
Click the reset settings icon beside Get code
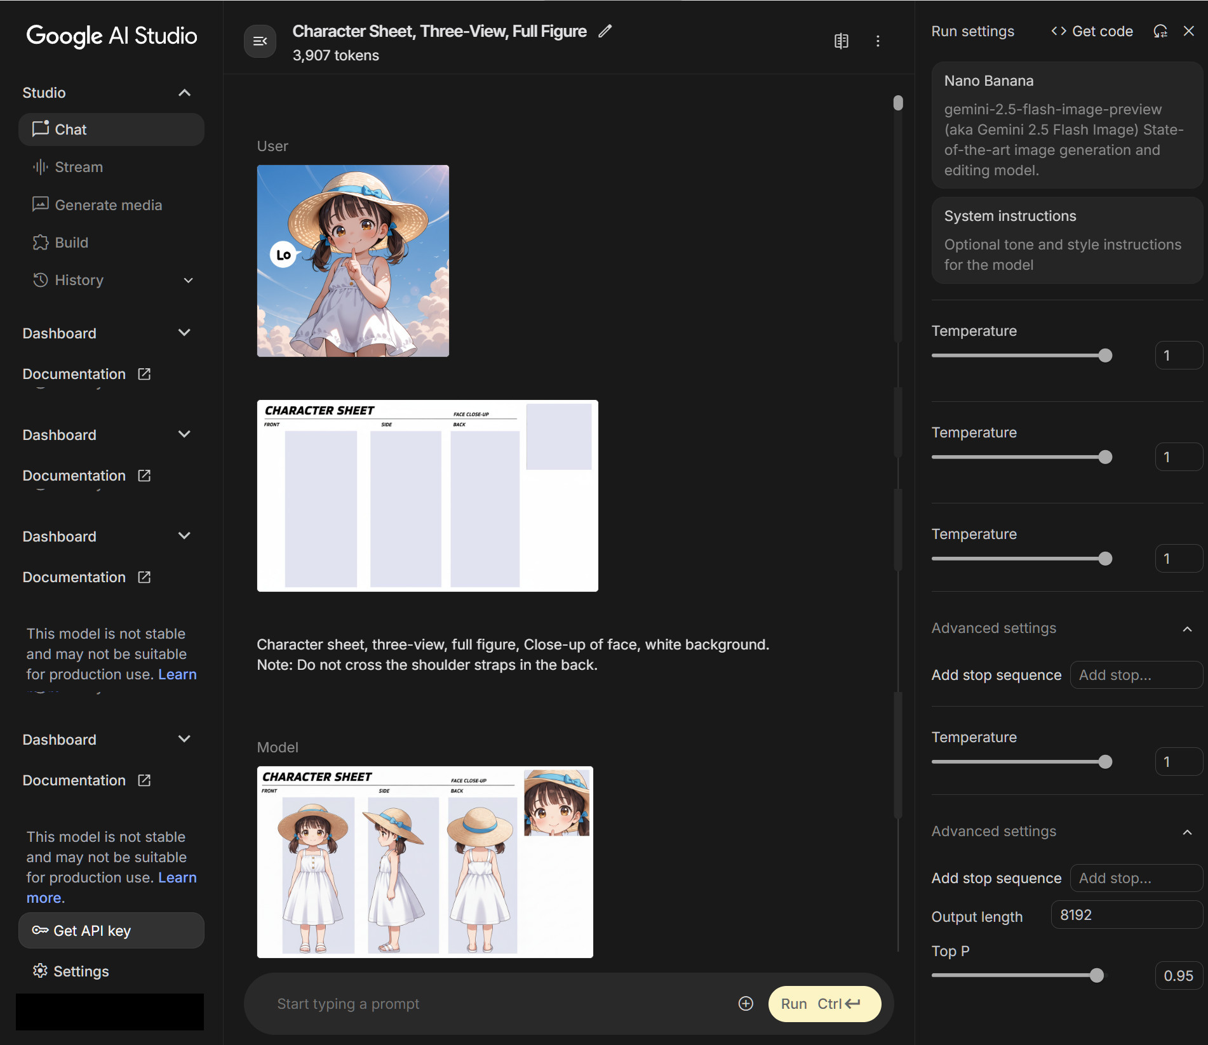tap(1160, 31)
